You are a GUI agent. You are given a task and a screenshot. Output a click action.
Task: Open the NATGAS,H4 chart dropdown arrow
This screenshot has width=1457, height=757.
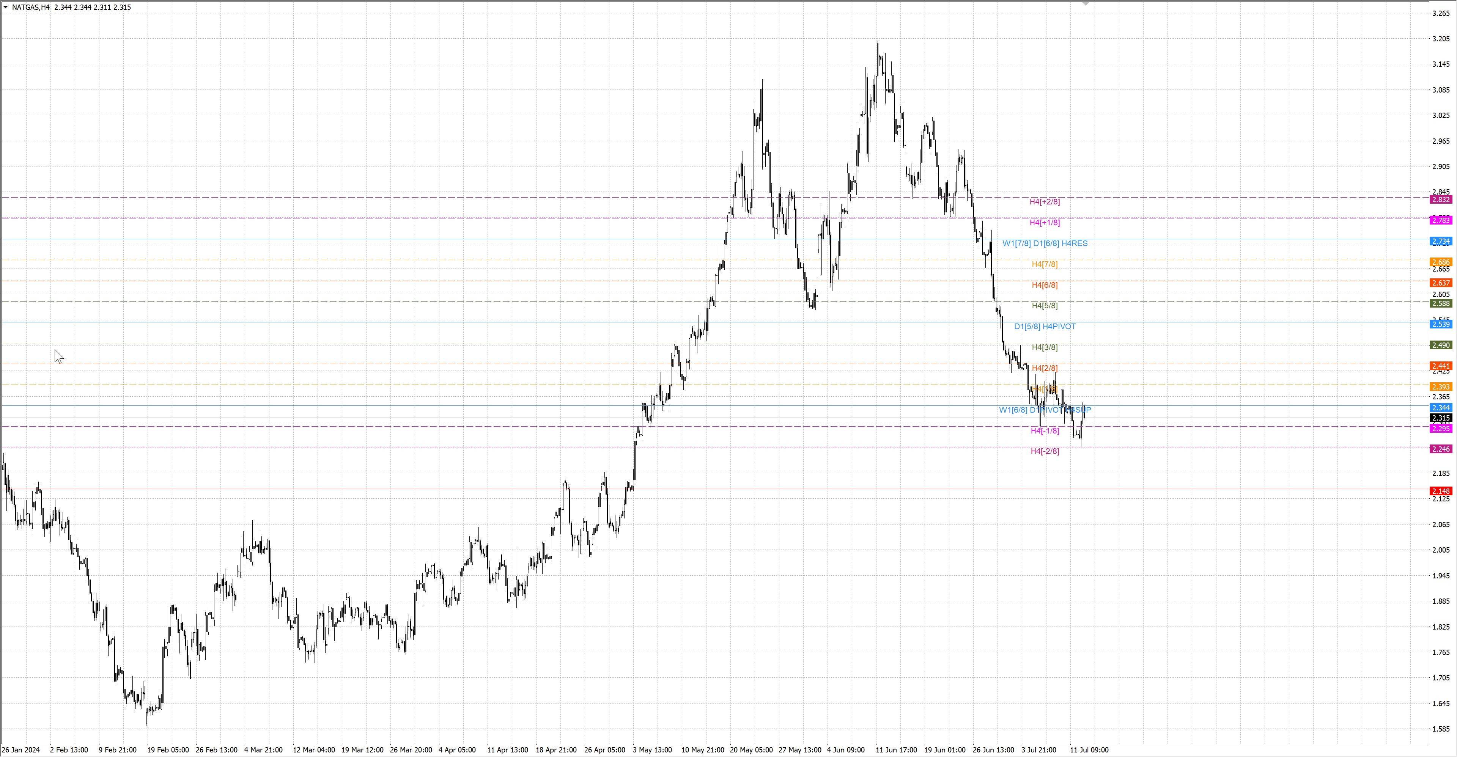(6, 7)
